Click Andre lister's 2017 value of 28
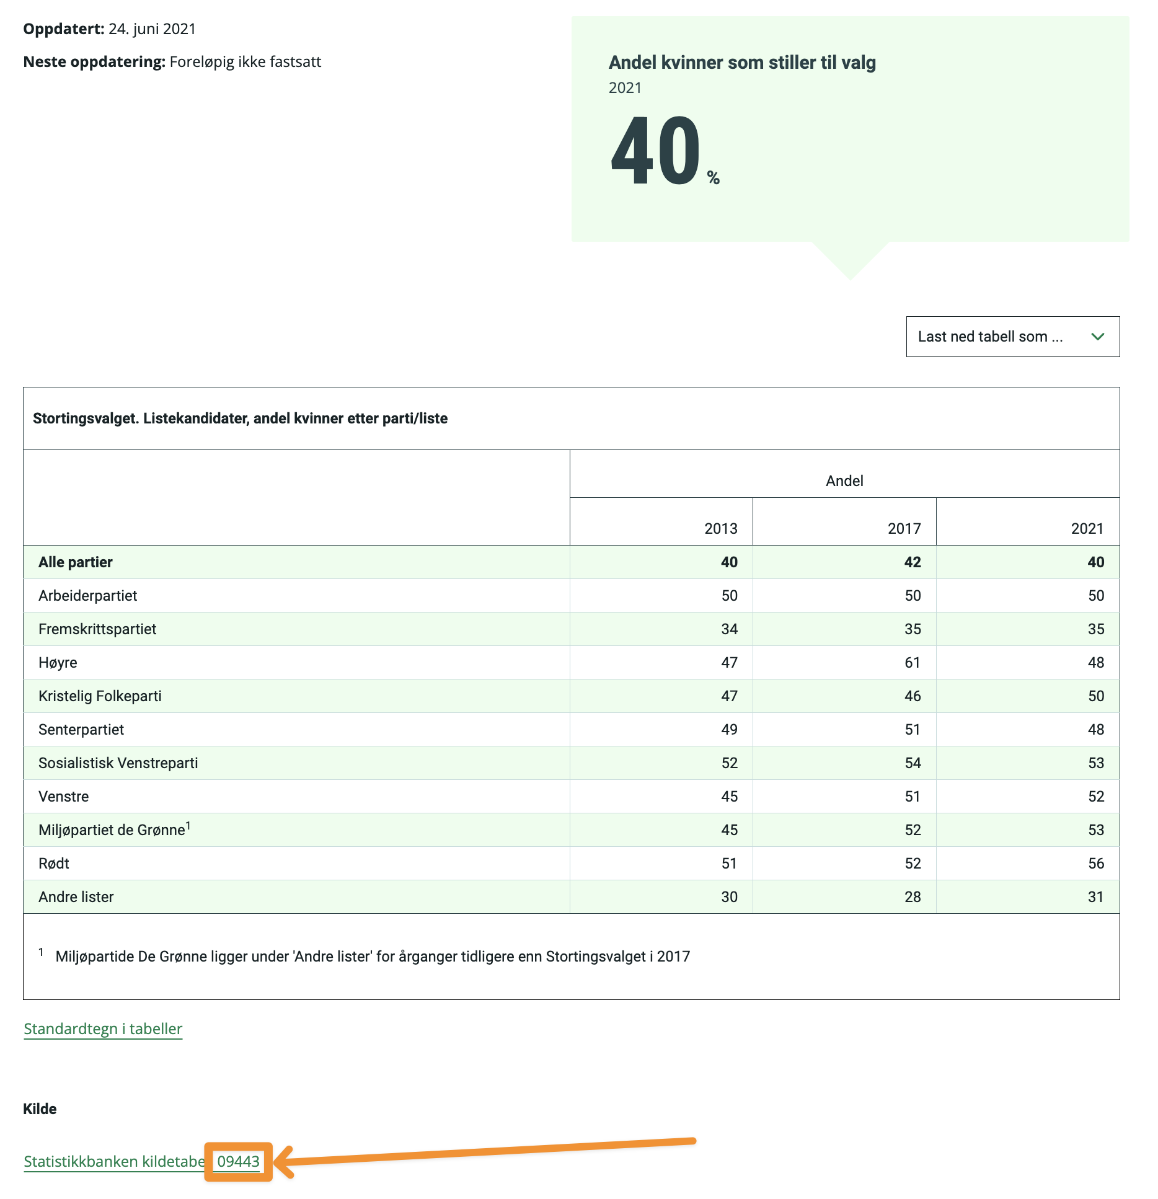 912,897
